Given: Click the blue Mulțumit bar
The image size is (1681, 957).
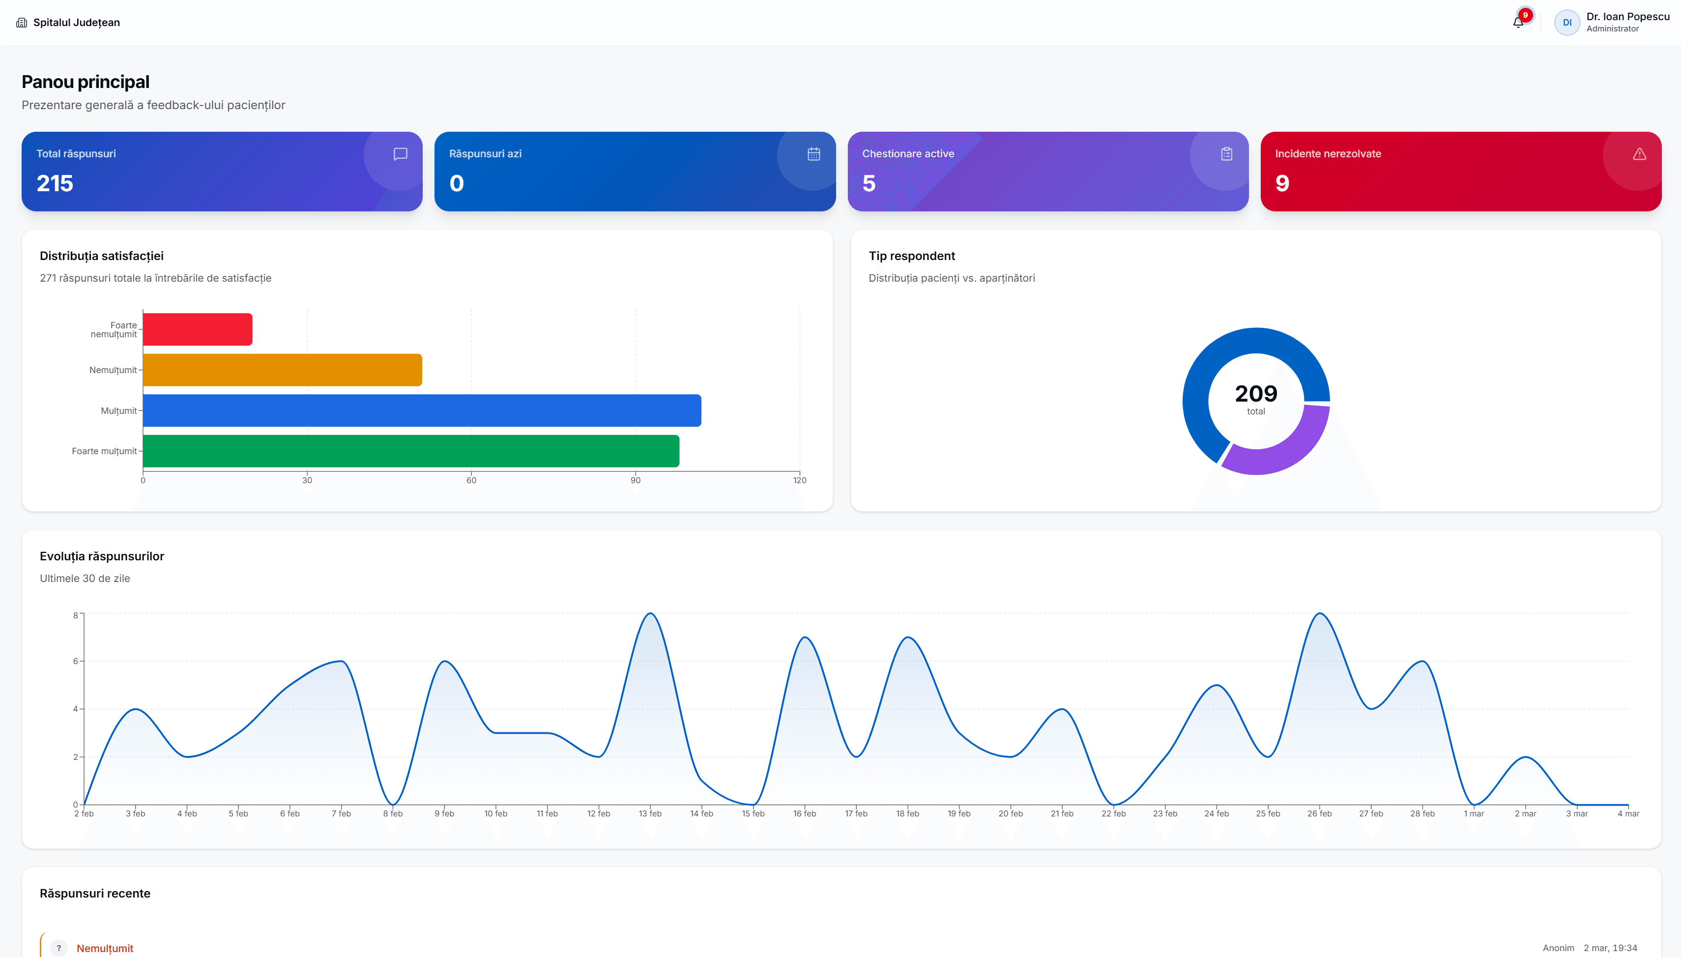Looking at the screenshot, I should pos(421,410).
